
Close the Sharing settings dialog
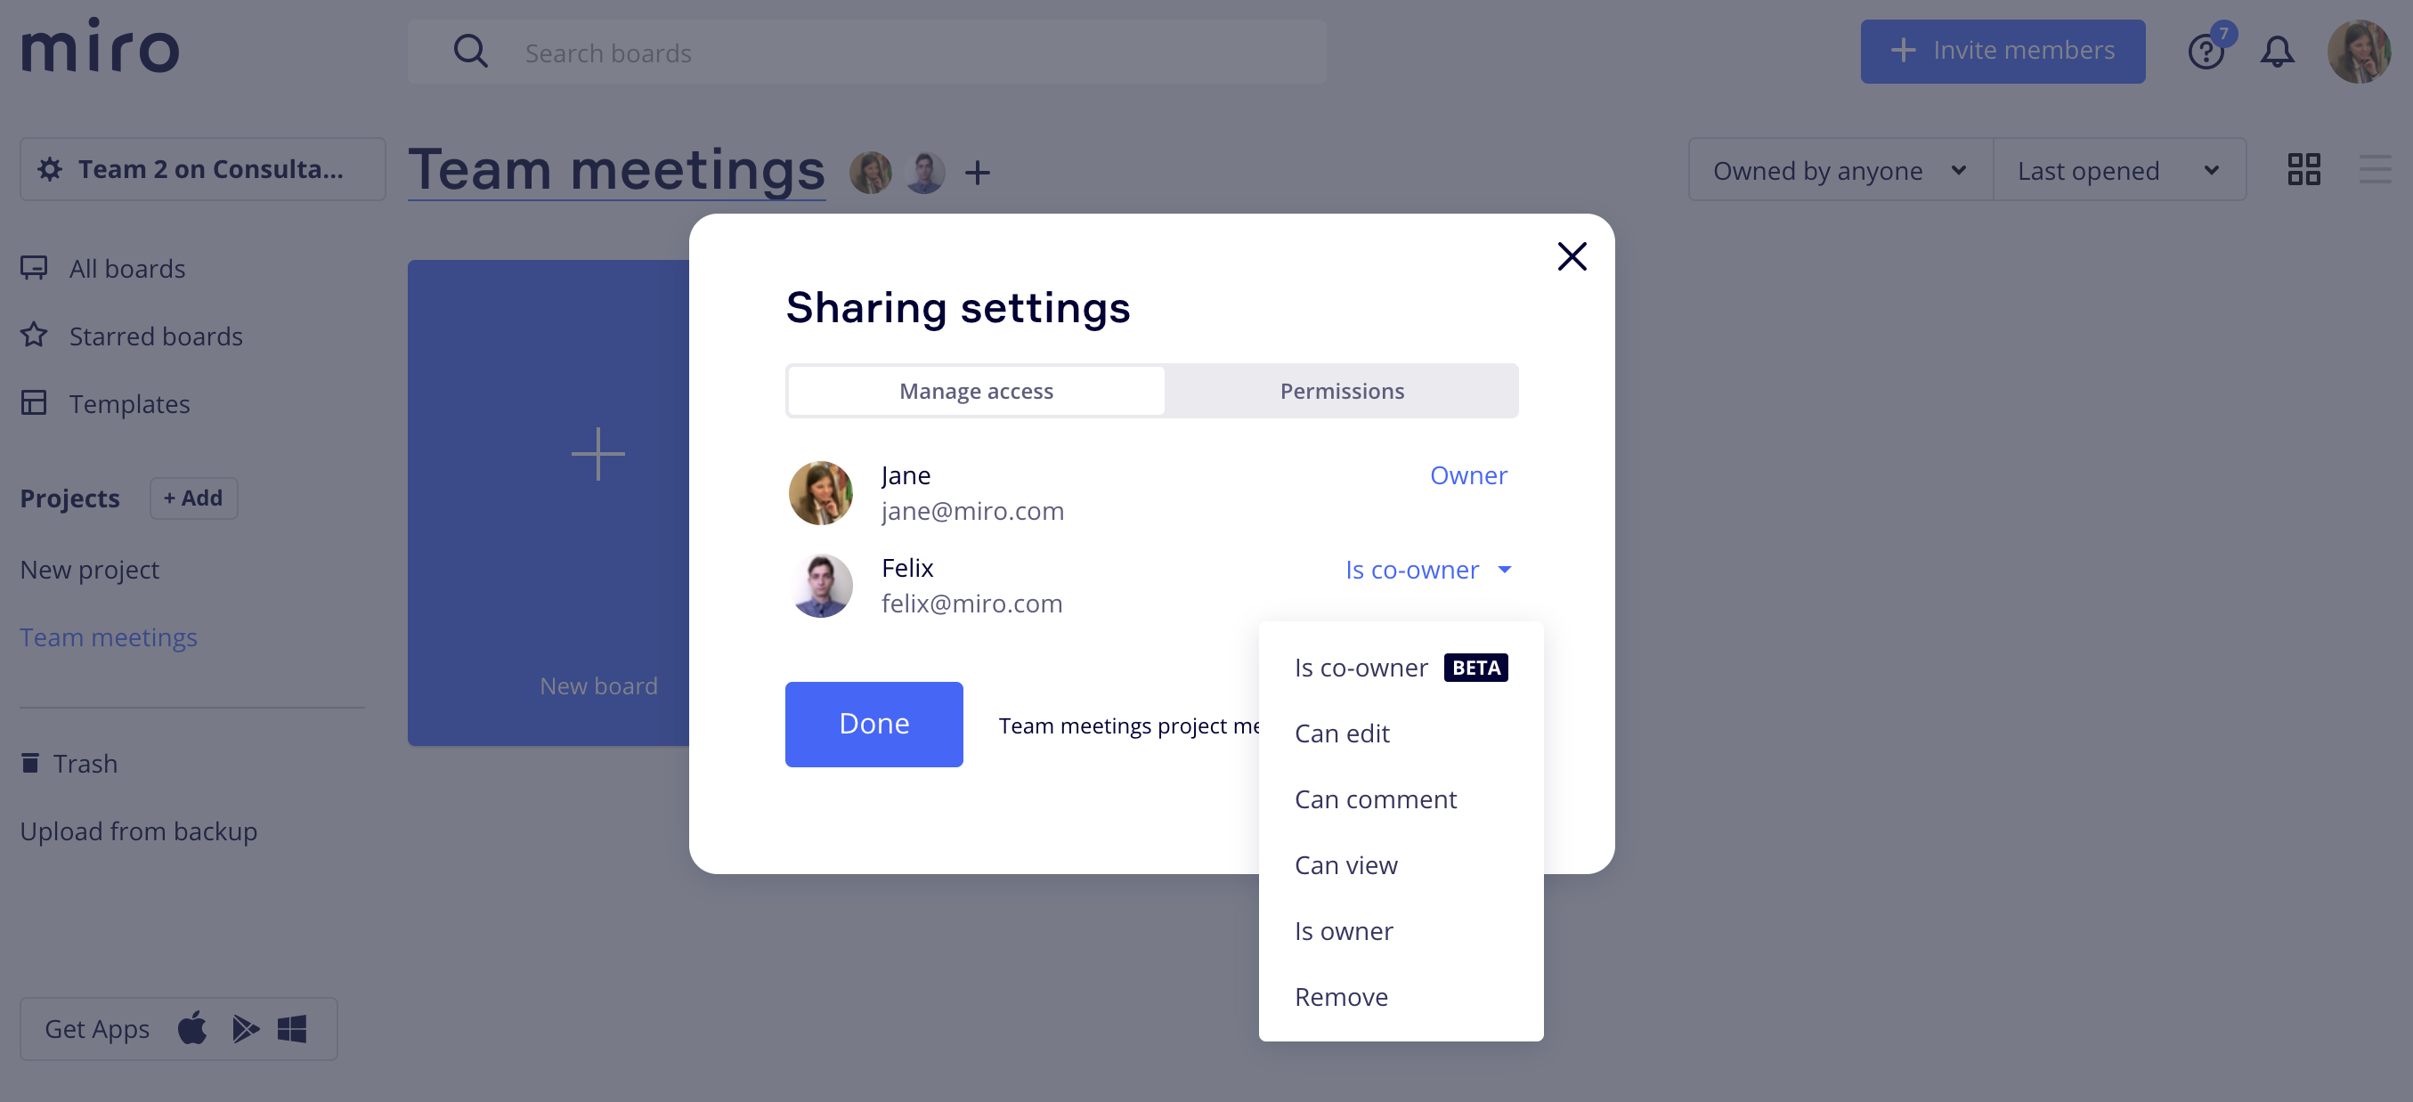coord(1571,256)
